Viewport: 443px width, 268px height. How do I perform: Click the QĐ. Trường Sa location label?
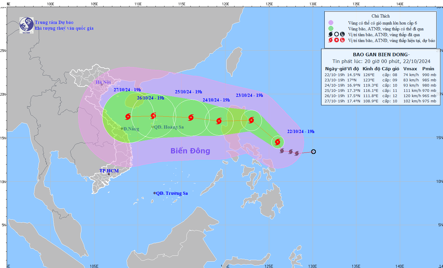pos(171,193)
